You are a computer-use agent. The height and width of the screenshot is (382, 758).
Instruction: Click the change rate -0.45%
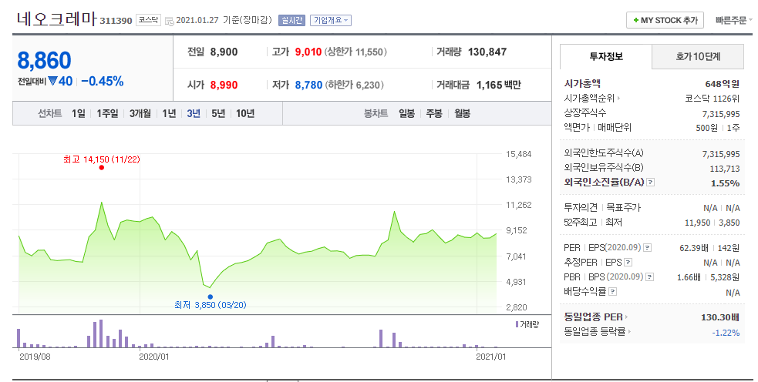point(102,81)
